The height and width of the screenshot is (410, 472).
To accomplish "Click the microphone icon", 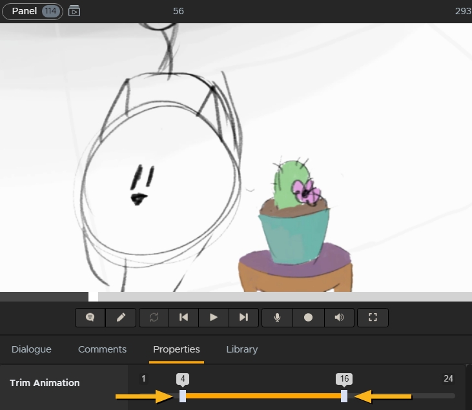I will (x=278, y=318).
